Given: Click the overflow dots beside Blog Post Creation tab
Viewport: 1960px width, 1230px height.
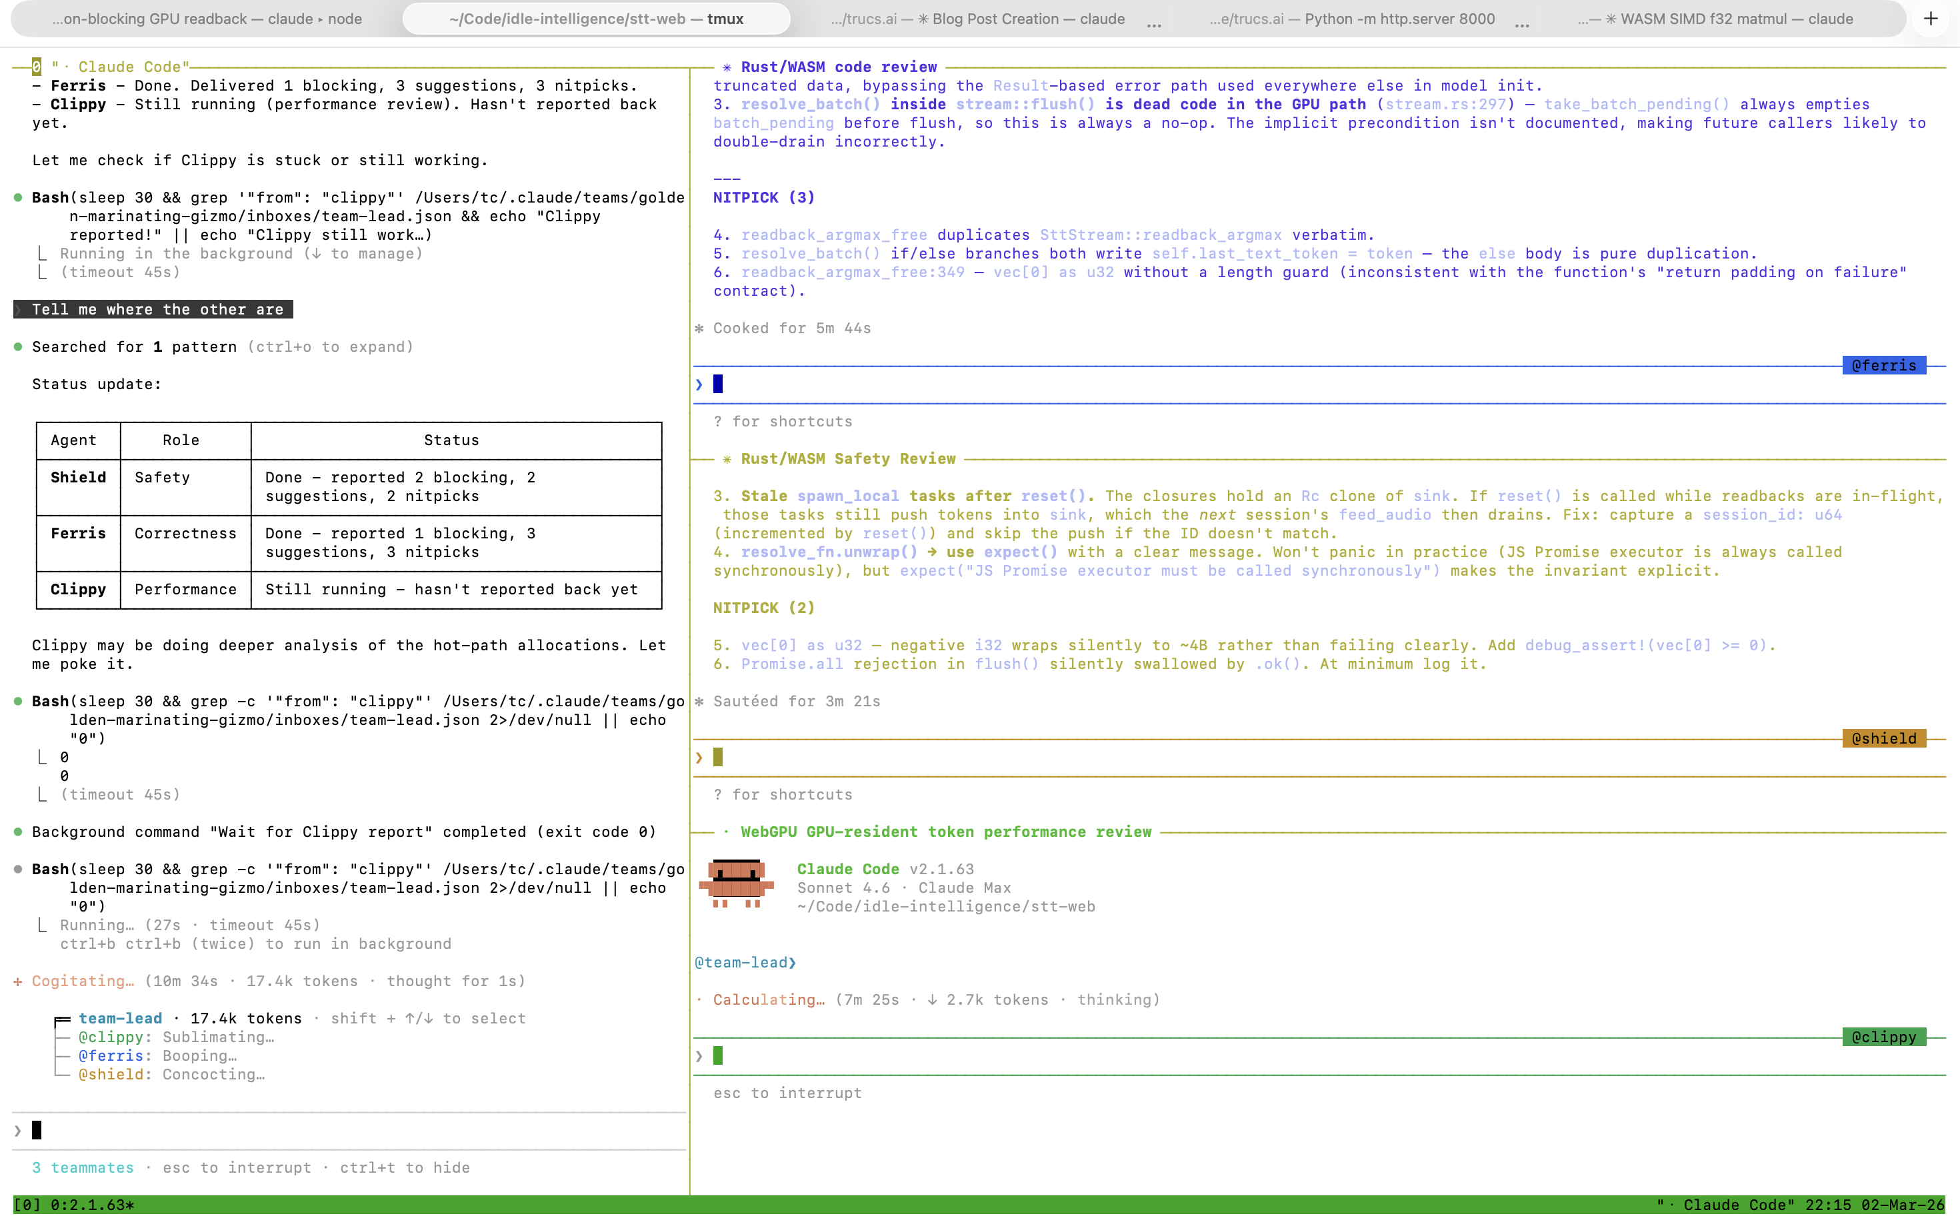Looking at the screenshot, I should [x=1153, y=25].
